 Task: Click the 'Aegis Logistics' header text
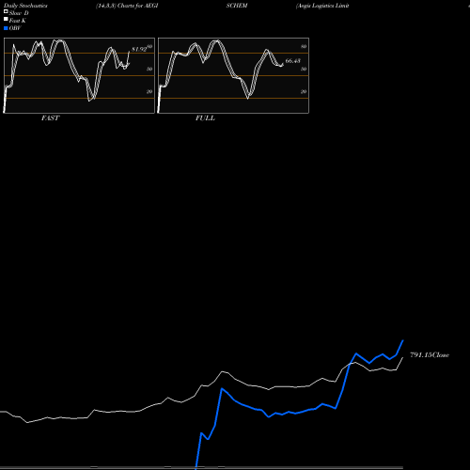[322, 6]
